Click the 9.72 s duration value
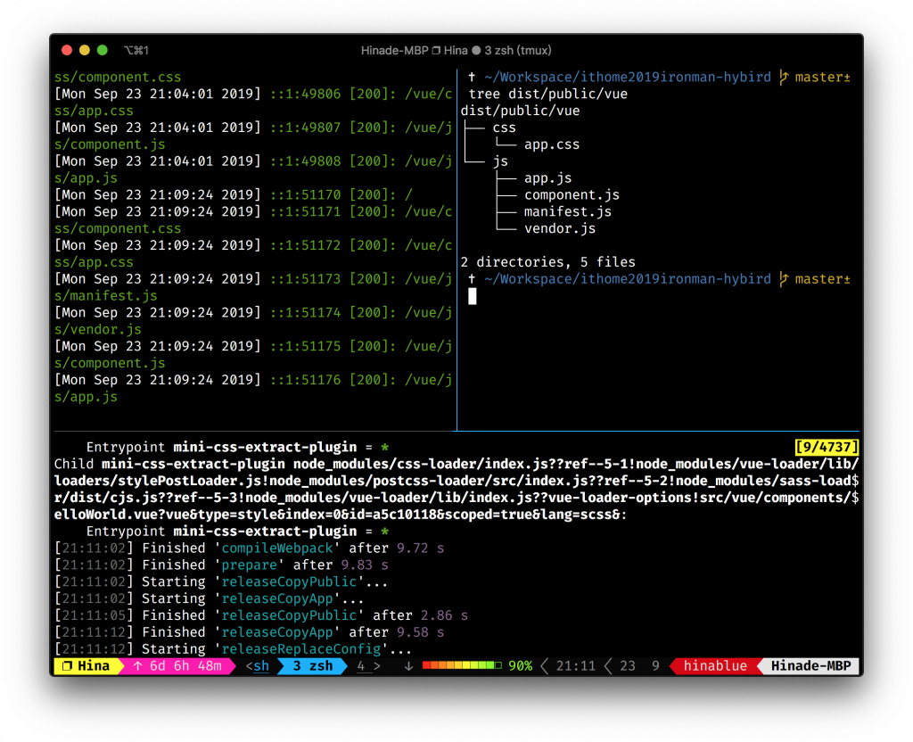This screenshot has width=913, height=742. (421, 548)
